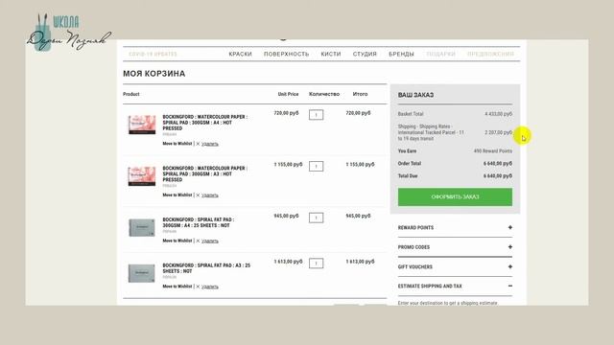Open thumbnail of A3 Hot Pressed spiral pad
The width and height of the screenshot is (614, 345).
click(x=142, y=176)
